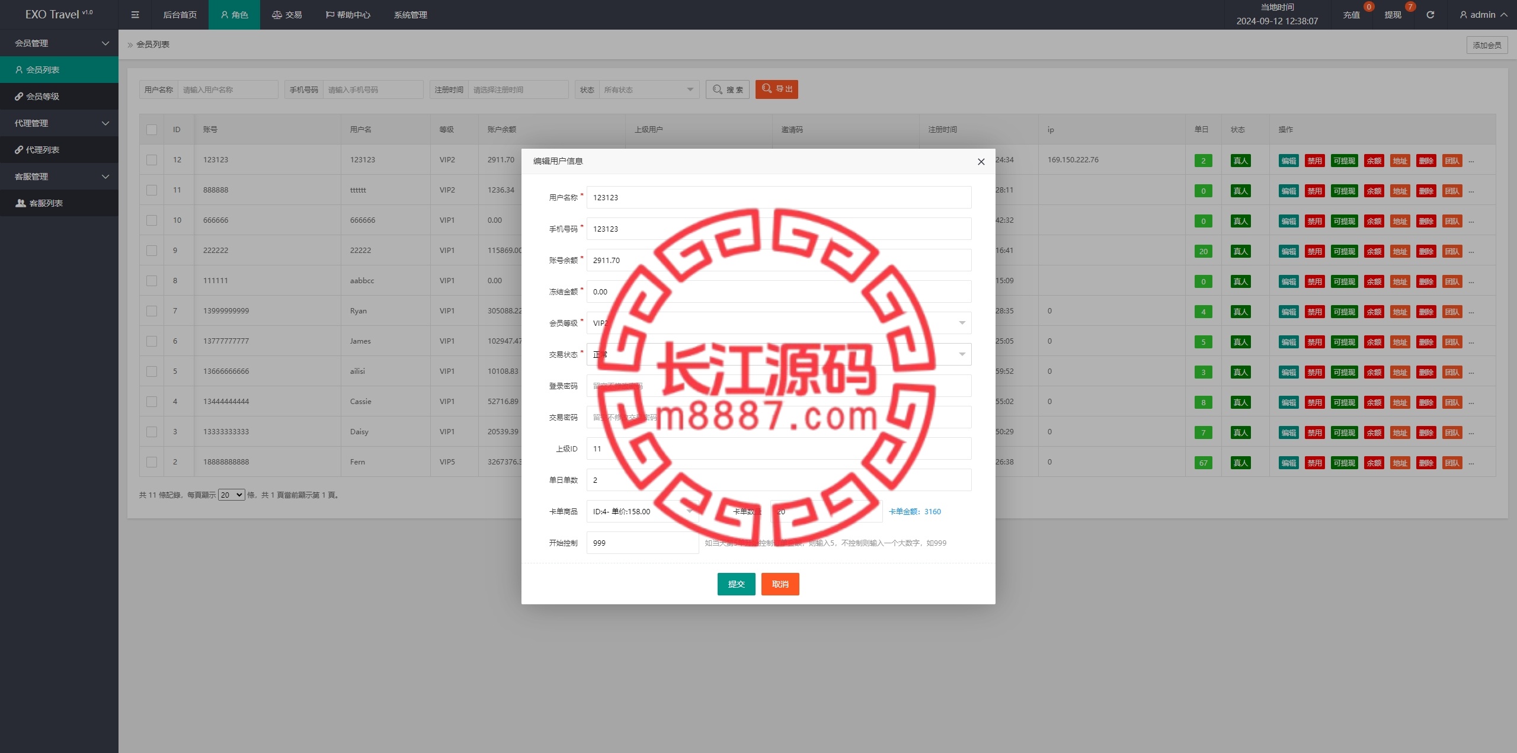1517x753 pixels.
Task: Click ip text 169.150.222.76
Action: [1073, 160]
